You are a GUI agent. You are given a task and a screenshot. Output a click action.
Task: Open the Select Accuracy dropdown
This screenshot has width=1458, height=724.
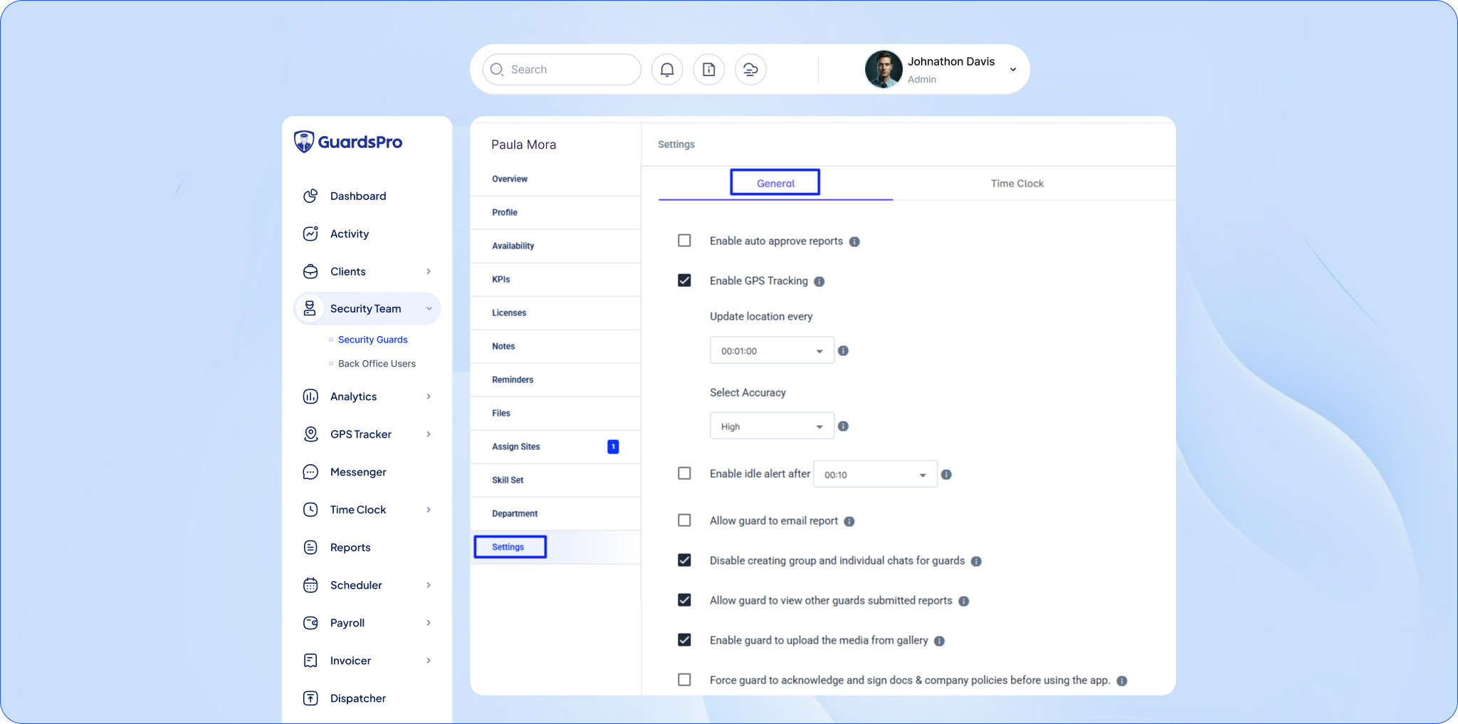[772, 426]
